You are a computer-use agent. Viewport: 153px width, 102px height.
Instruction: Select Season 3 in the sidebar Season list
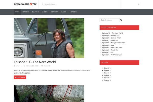click(107, 73)
